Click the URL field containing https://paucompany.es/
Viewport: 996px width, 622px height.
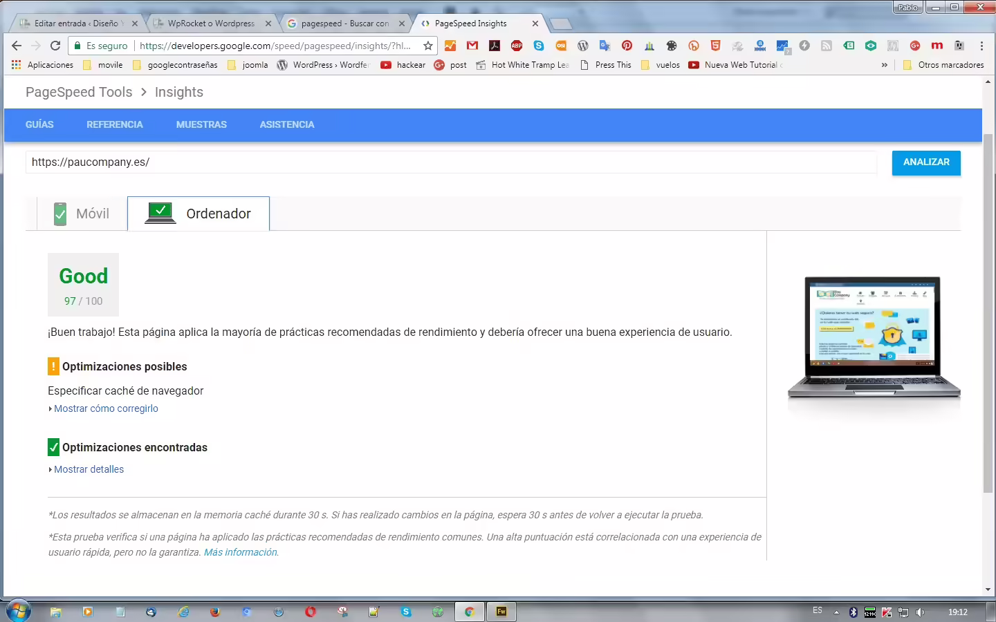[x=451, y=162]
